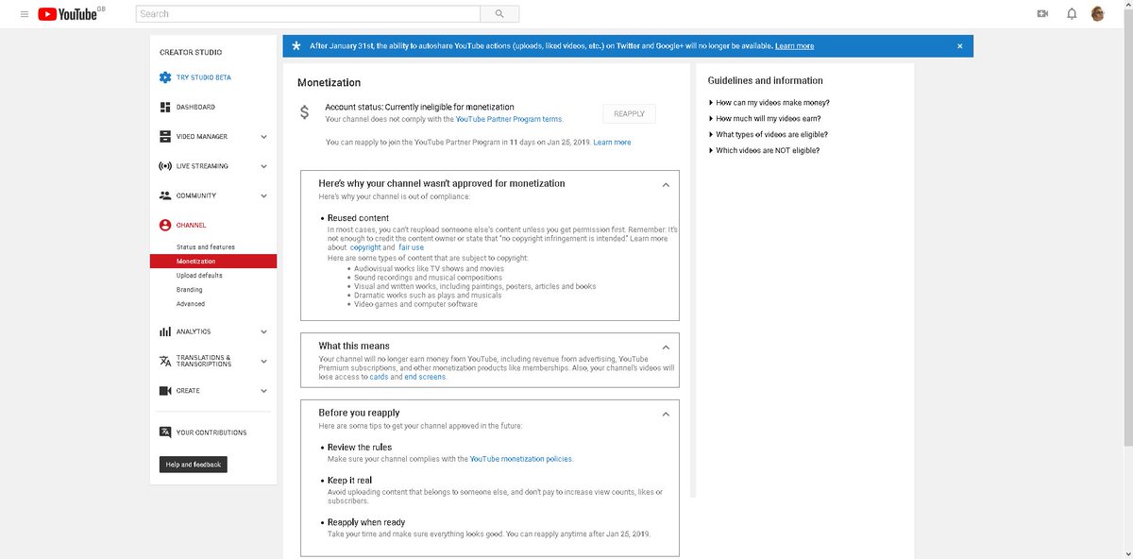Click the Help and feedback button
Screen dimensions: 1133x559
tap(194, 465)
